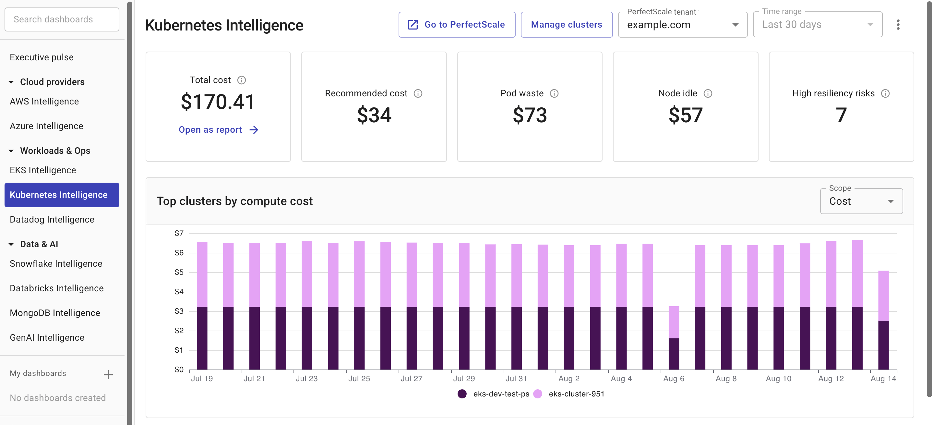
Task: Click the Recommended cost info icon
Action: [419, 93]
